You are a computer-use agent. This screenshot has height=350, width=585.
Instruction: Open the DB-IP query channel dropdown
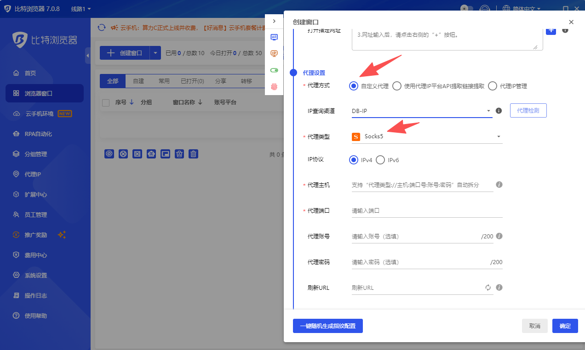point(488,110)
